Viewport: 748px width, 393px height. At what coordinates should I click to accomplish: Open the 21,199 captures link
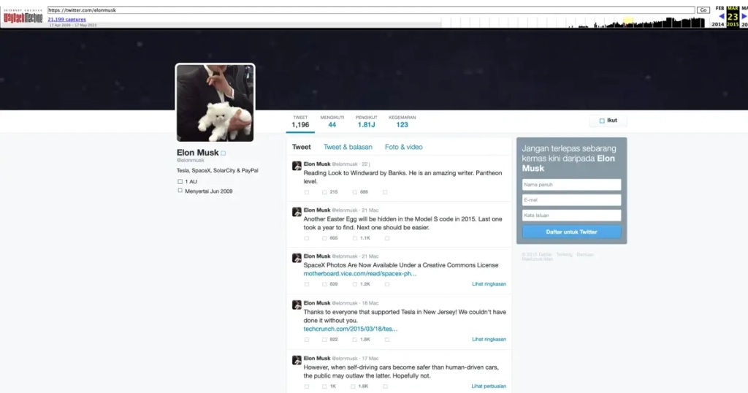(66, 20)
